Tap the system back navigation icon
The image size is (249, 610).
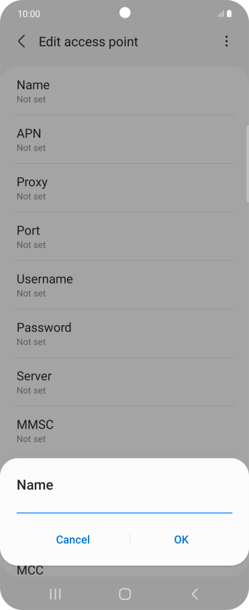[x=195, y=594]
